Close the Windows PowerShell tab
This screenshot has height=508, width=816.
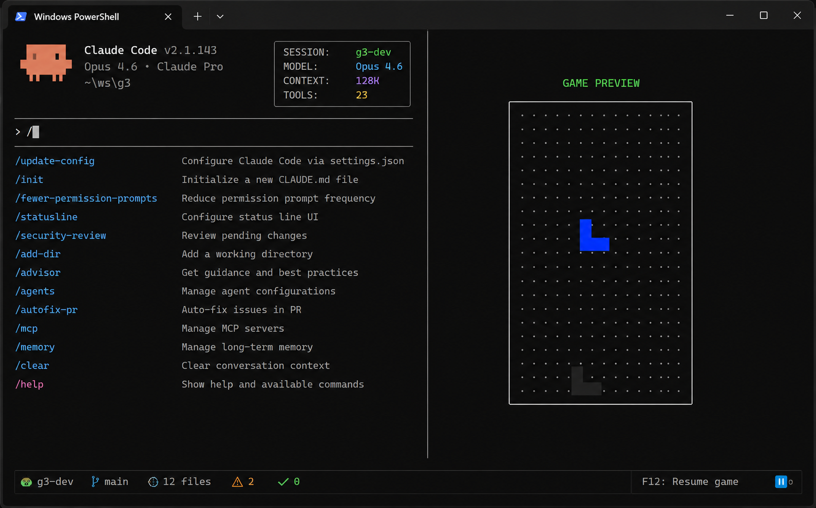(168, 17)
